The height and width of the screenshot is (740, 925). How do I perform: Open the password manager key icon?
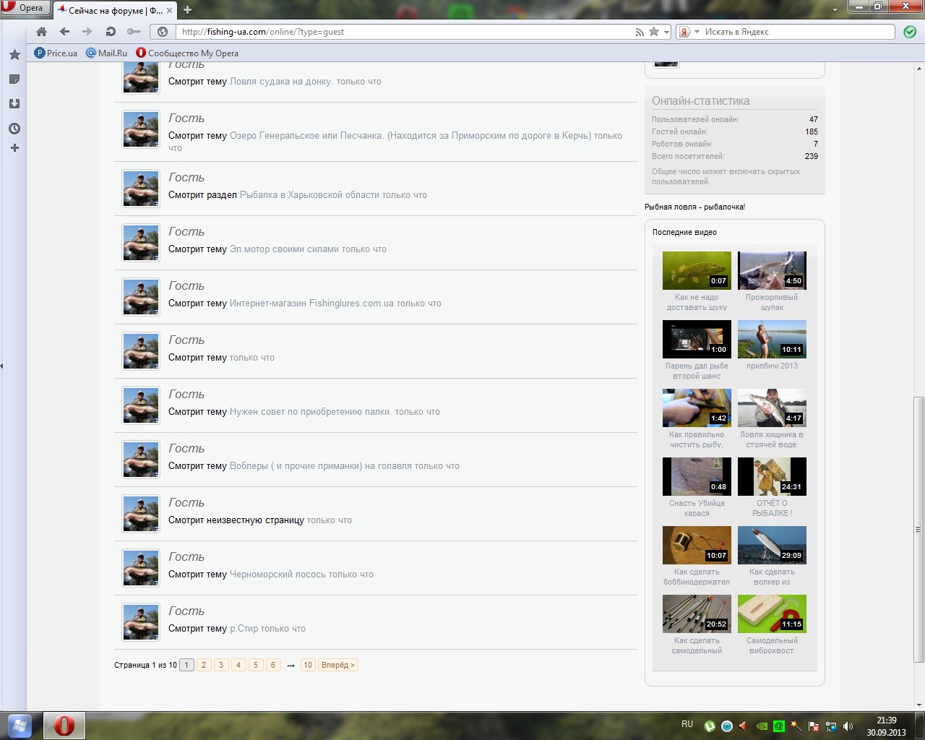coord(134,32)
